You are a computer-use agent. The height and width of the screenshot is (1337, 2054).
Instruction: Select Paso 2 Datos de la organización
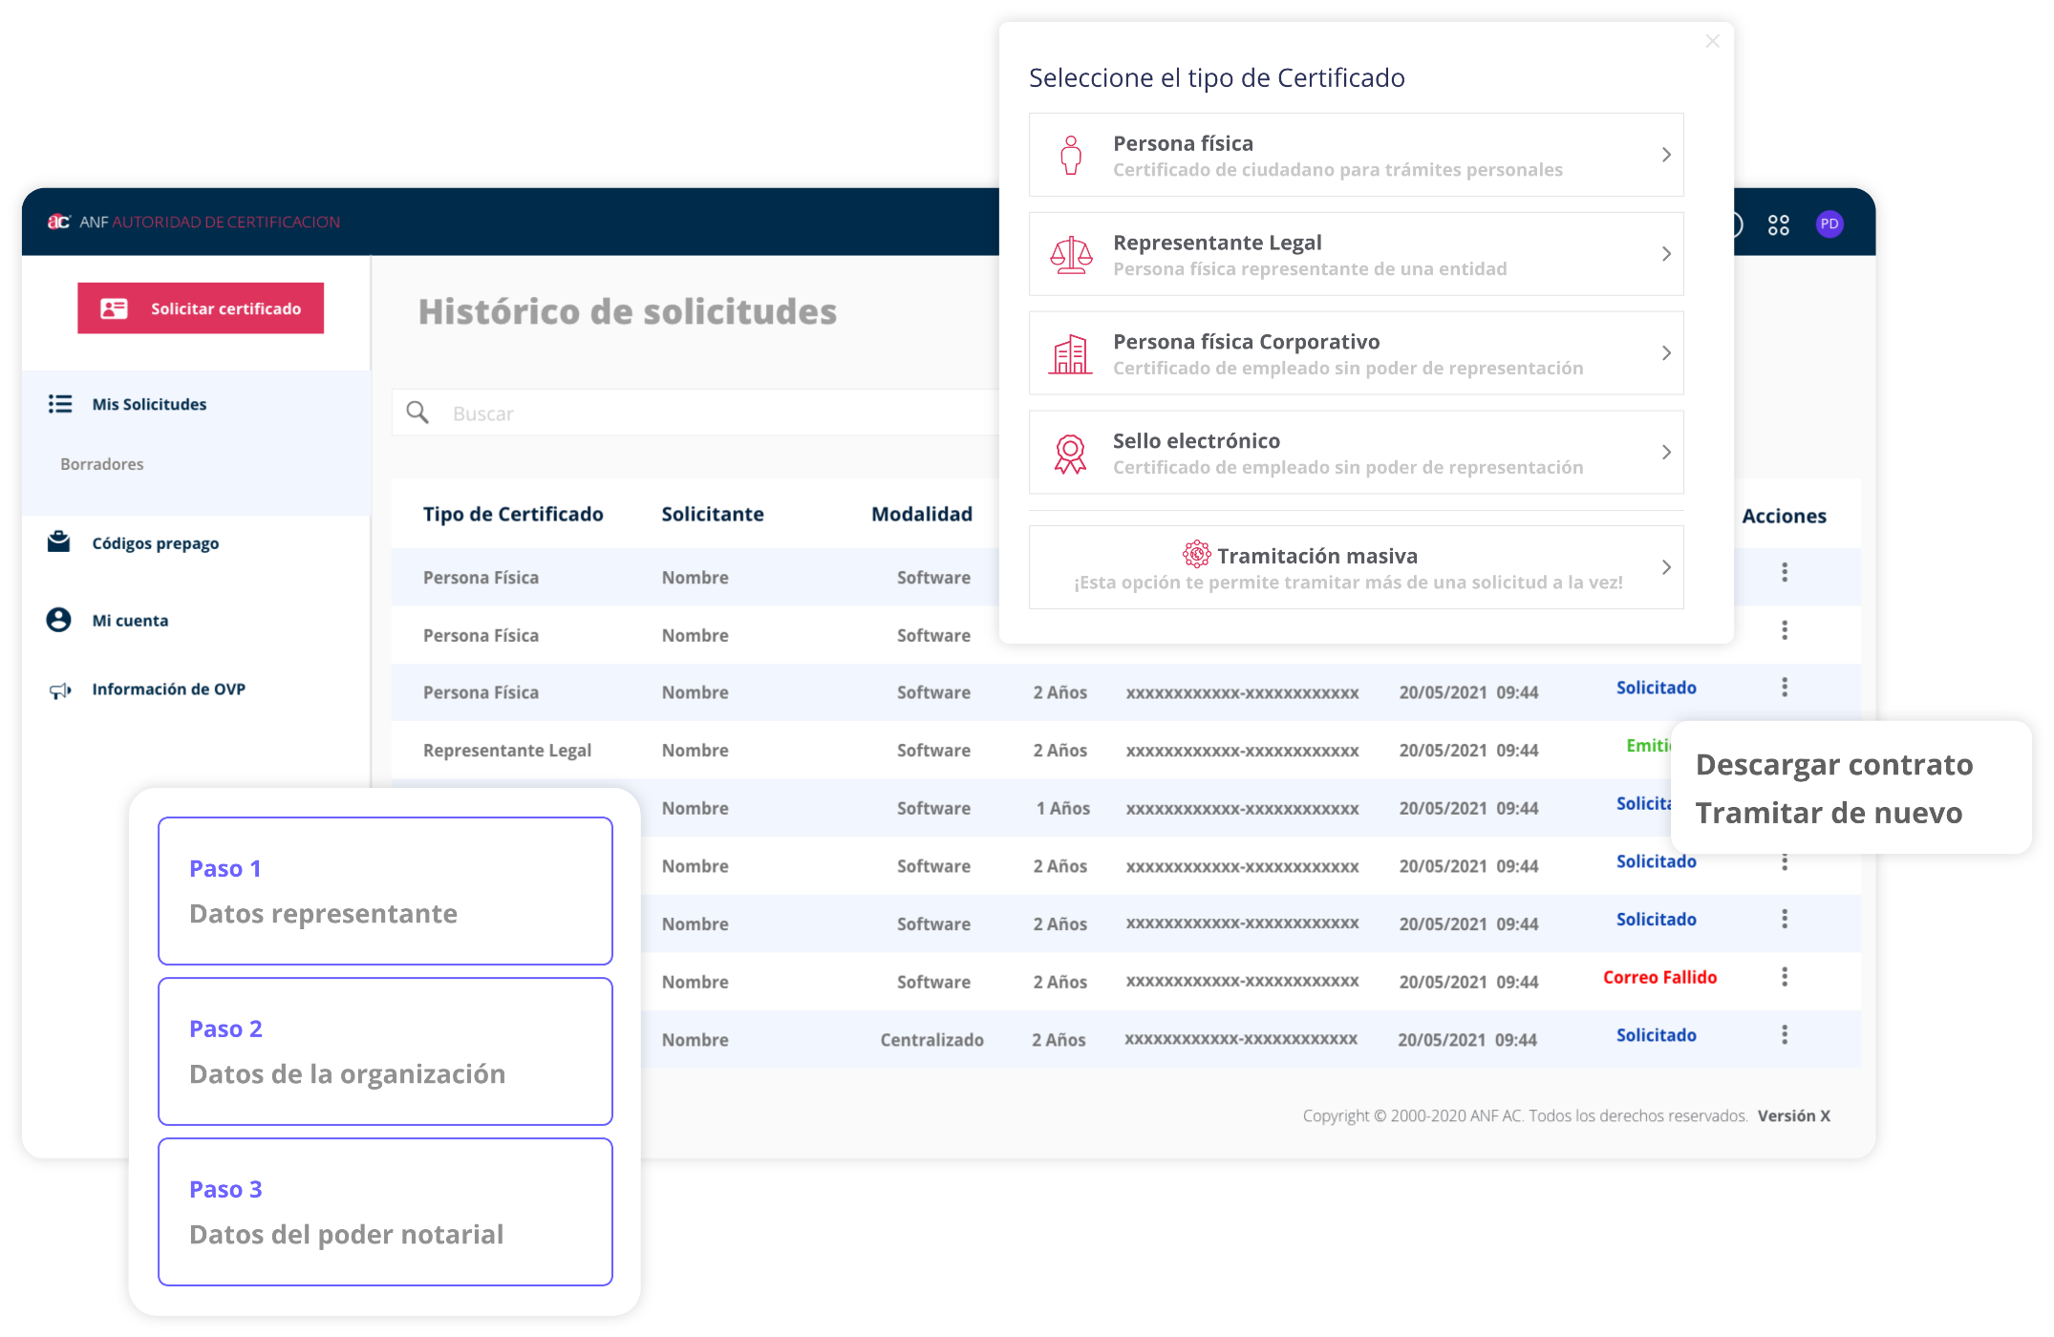tap(385, 1051)
